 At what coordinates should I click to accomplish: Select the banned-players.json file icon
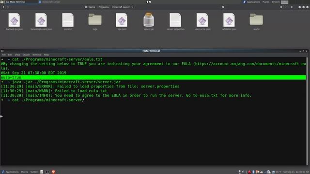click(41, 20)
